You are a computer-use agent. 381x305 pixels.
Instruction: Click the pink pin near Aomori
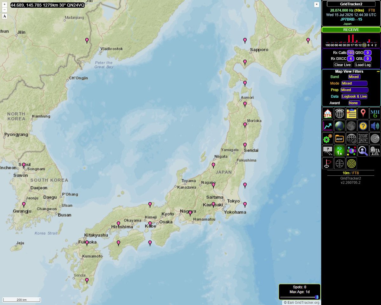tap(245, 104)
